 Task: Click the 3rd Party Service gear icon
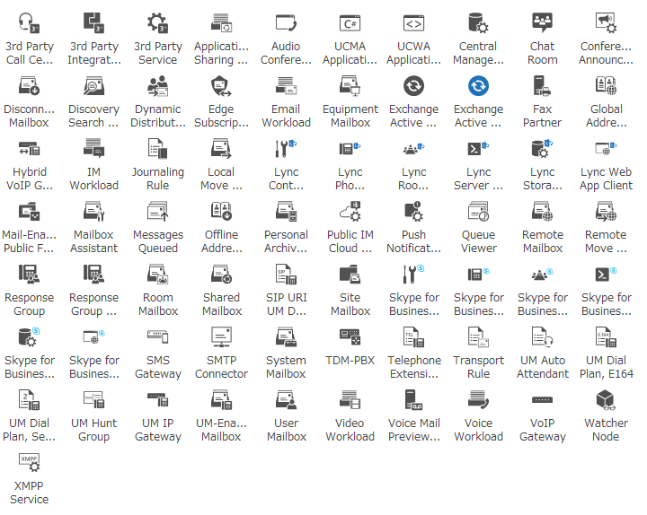point(157,22)
